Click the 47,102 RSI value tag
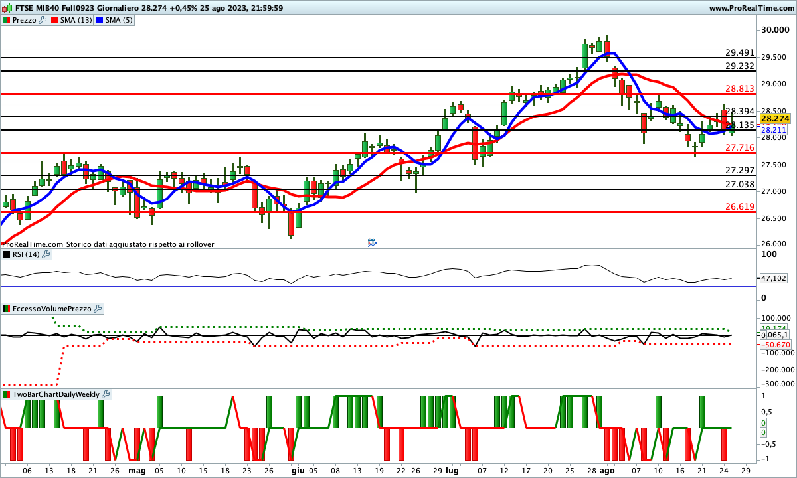Viewport: 797px width, 478px height. pyautogui.click(x=774, y=278)
